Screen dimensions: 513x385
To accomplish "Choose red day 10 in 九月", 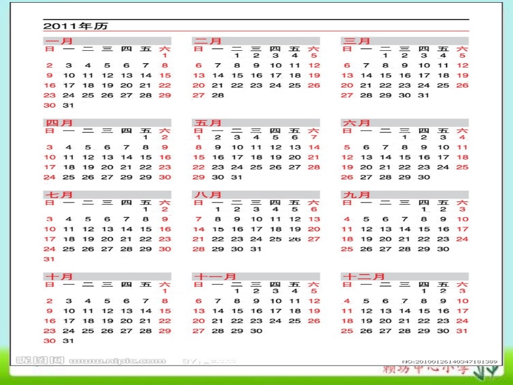I will [463, 219].
